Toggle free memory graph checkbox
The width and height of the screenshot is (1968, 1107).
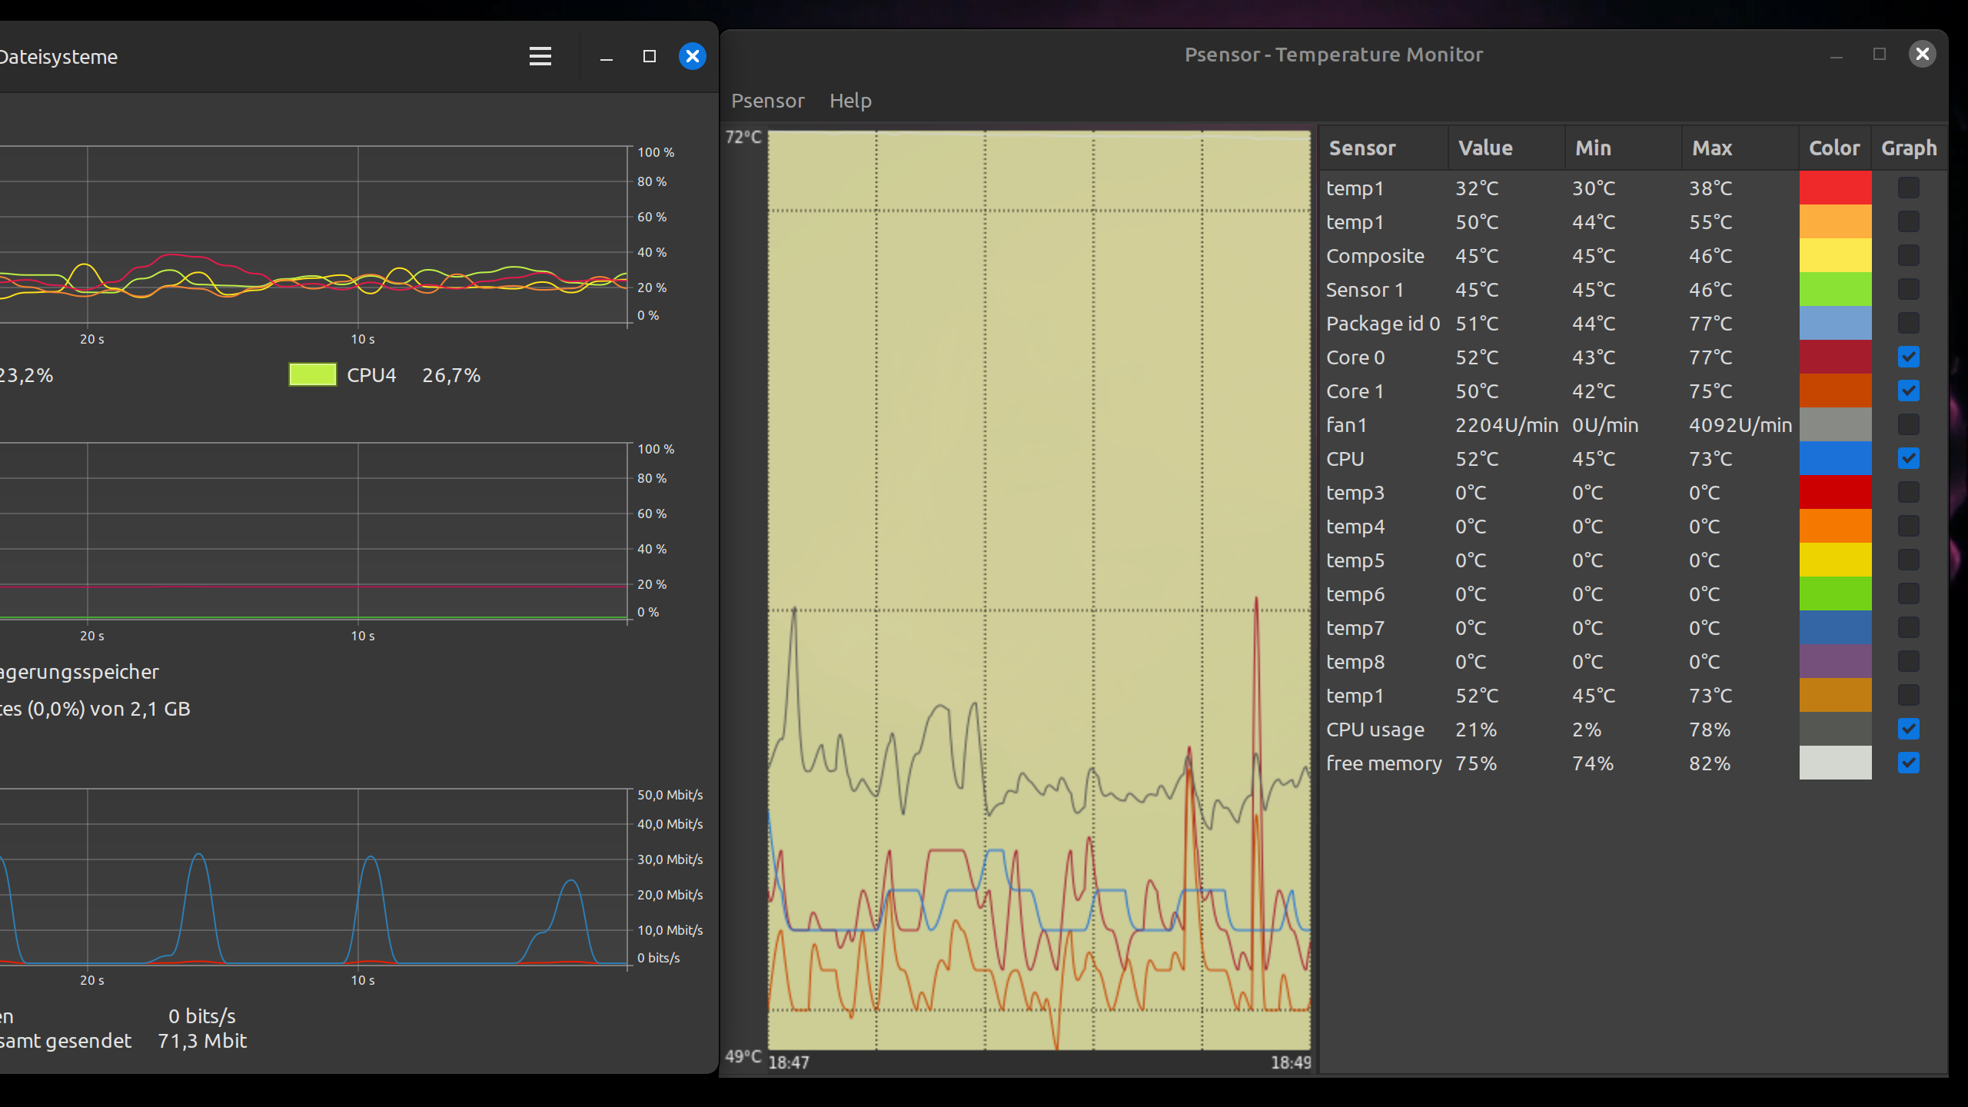pyautogui.click(x=1909, y=763)
